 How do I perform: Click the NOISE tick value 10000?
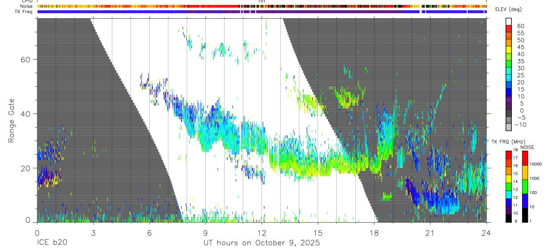click(535, 164)
